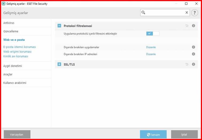Show info for Dışarıda bırakılan IP adresleri
Screen dimensions: 202x140
pos(193,54)
